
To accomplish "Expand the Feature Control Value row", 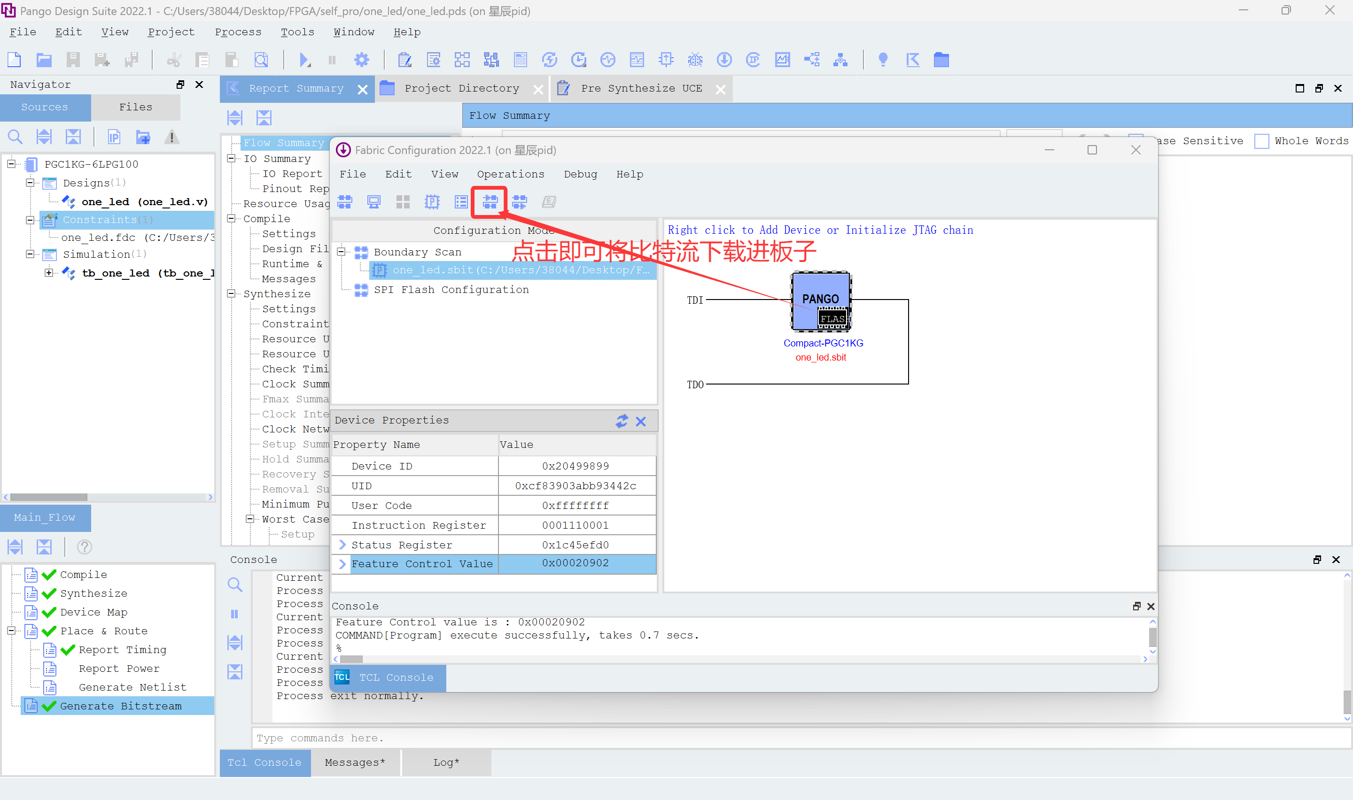I will click(x=342, y=564).
